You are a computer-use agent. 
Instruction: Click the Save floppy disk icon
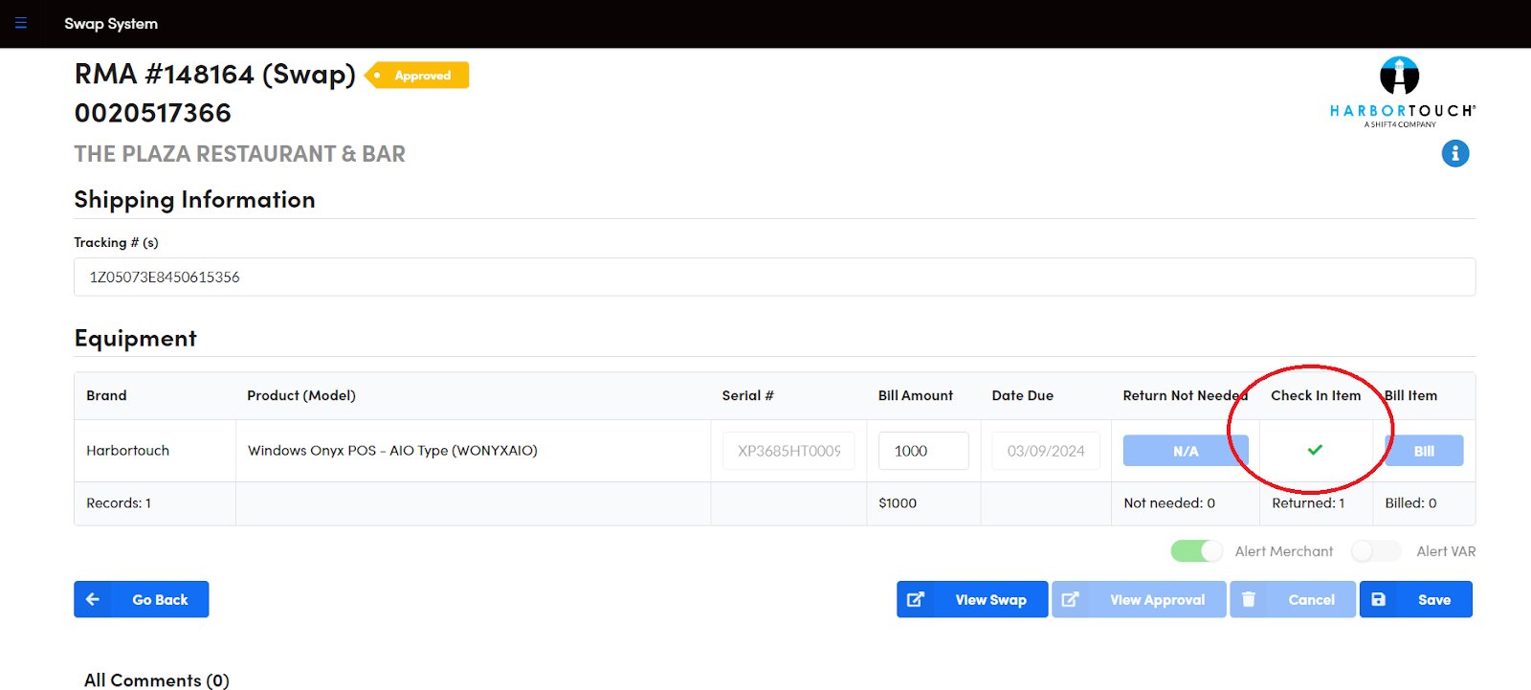[1379, 599]
